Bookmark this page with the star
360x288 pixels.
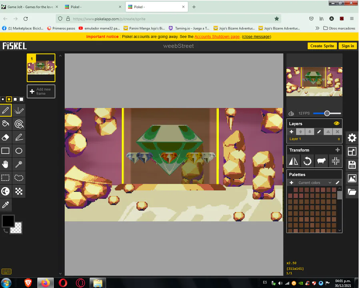(277, 19)
